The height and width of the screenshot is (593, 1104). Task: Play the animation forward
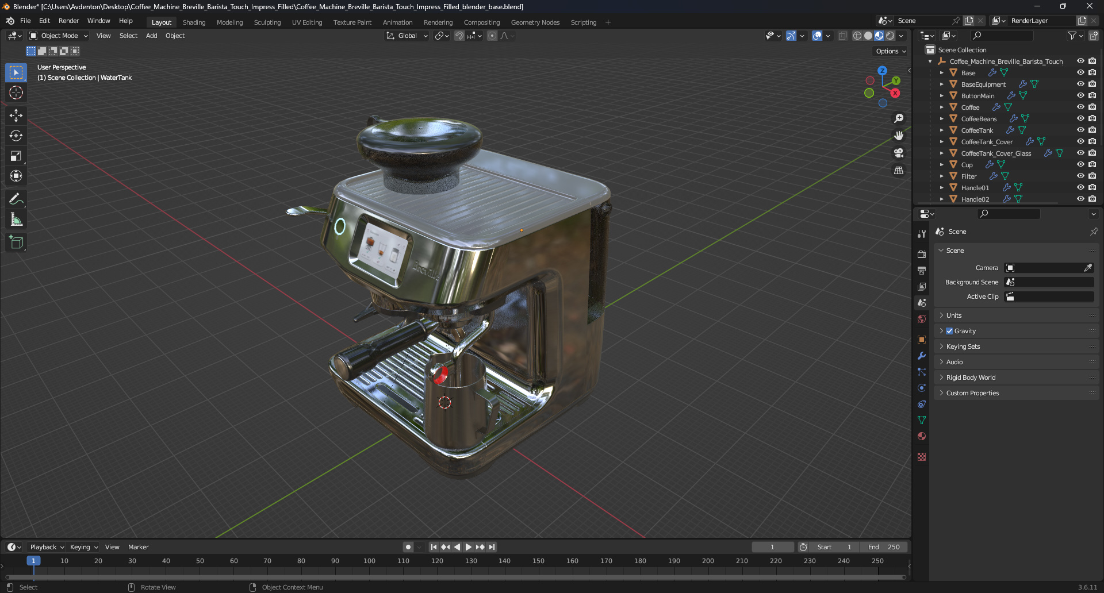tap(468, 547)
